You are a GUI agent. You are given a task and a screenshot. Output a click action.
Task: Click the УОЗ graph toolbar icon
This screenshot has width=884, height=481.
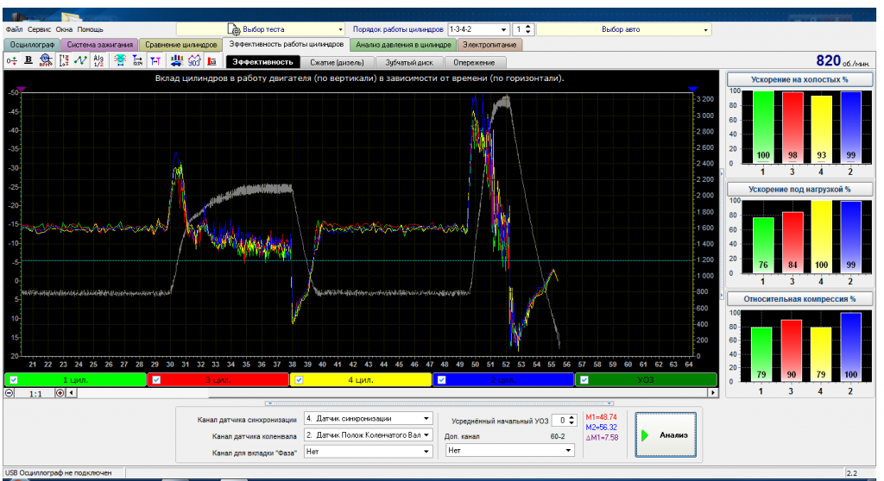click(194, 61)
